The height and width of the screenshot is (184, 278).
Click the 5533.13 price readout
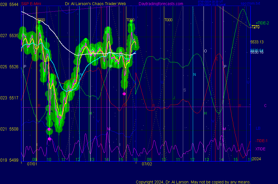point(257,42)
